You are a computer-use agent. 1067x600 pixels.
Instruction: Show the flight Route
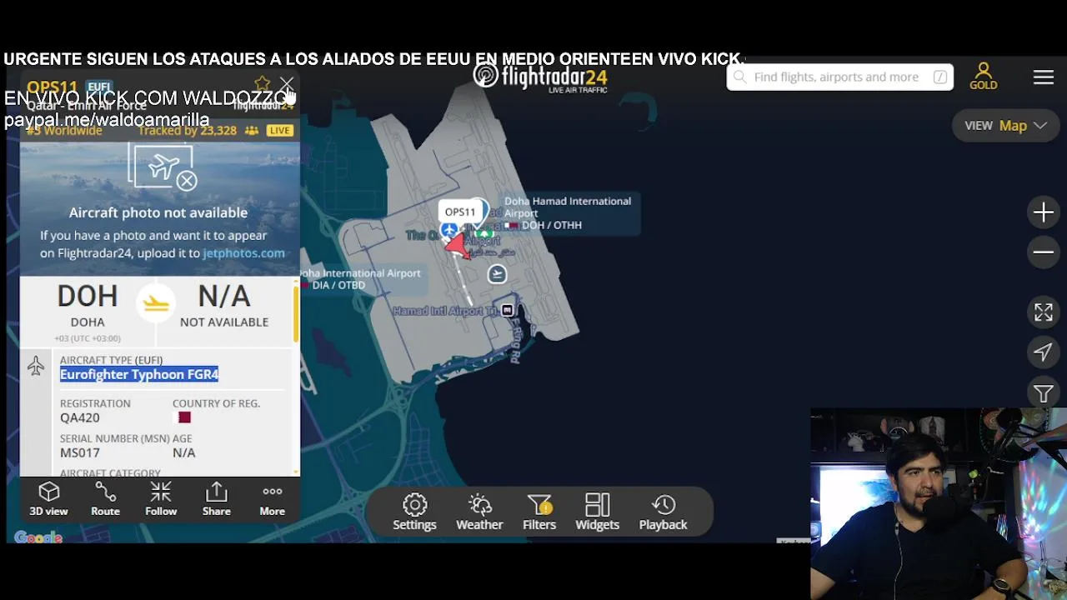click(x=105, y=499)
